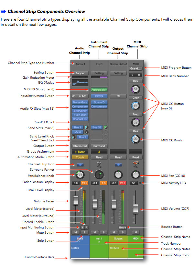Click the Noise Gate audio FX slot

[x=80, y=102]
